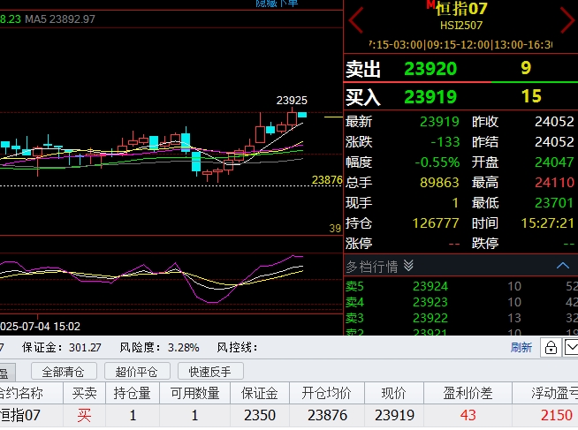Sort by 可用数量 column header
578x430 pixels.
click(195, 393)
